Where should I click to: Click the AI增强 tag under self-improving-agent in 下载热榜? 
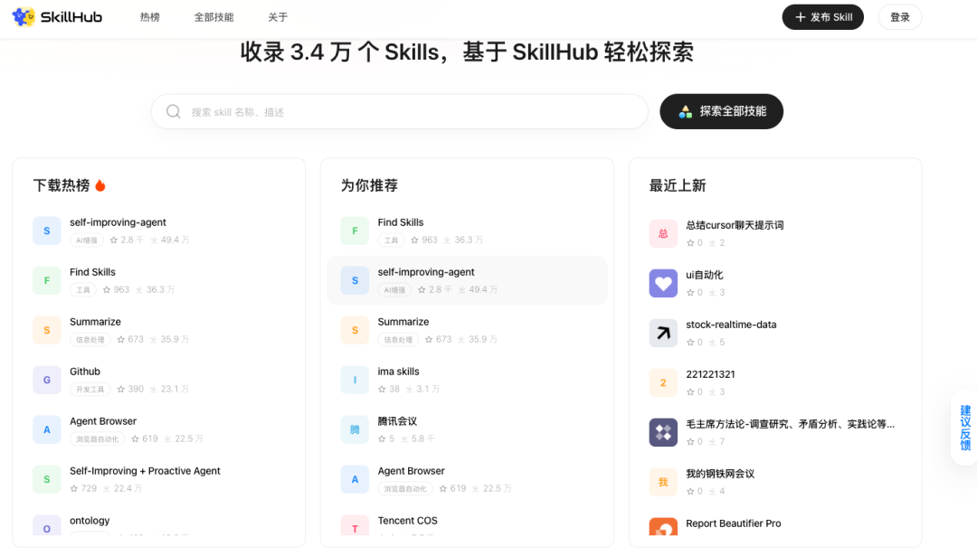[87, 240]
